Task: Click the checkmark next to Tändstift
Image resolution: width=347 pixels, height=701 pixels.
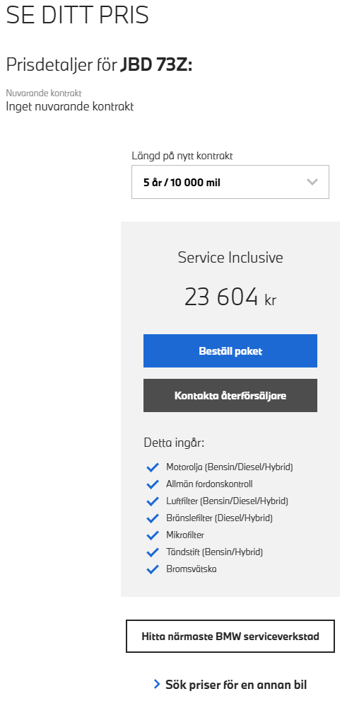Action: pos(153,552)
